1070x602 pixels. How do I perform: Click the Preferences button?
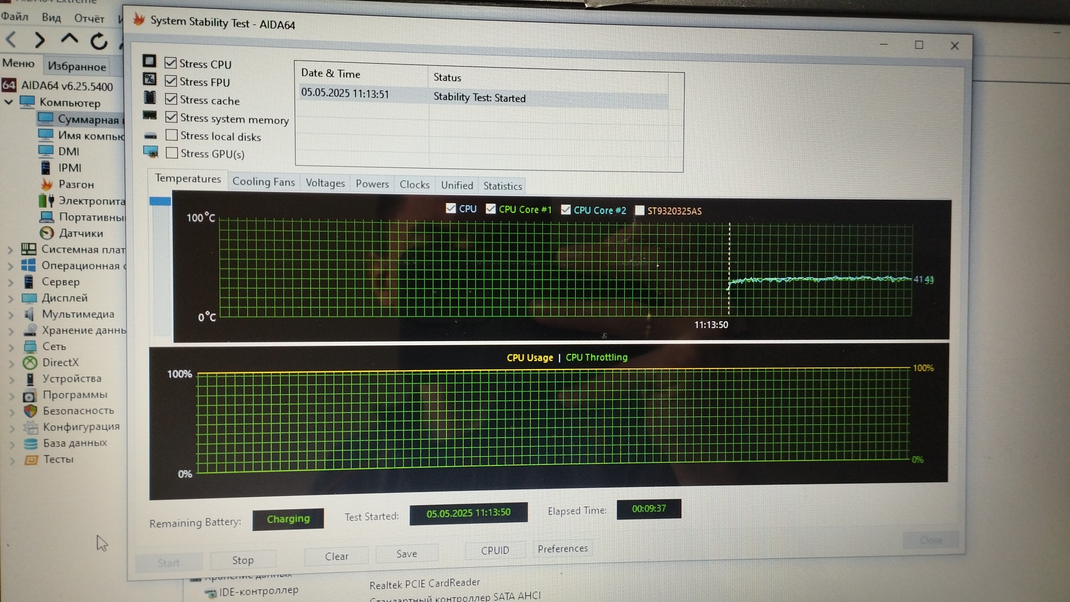tap(562, 548)
